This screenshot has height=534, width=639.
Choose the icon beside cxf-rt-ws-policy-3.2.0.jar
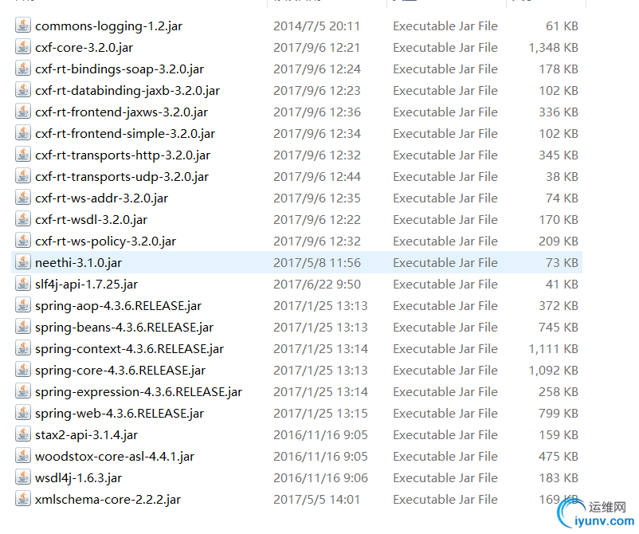coord(23,241)
